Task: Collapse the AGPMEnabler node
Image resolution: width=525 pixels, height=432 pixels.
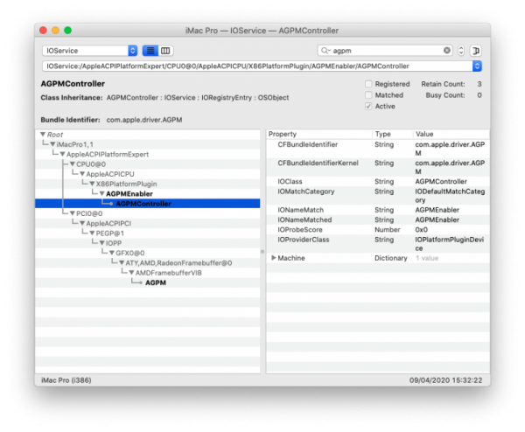Action: point(102,194)
